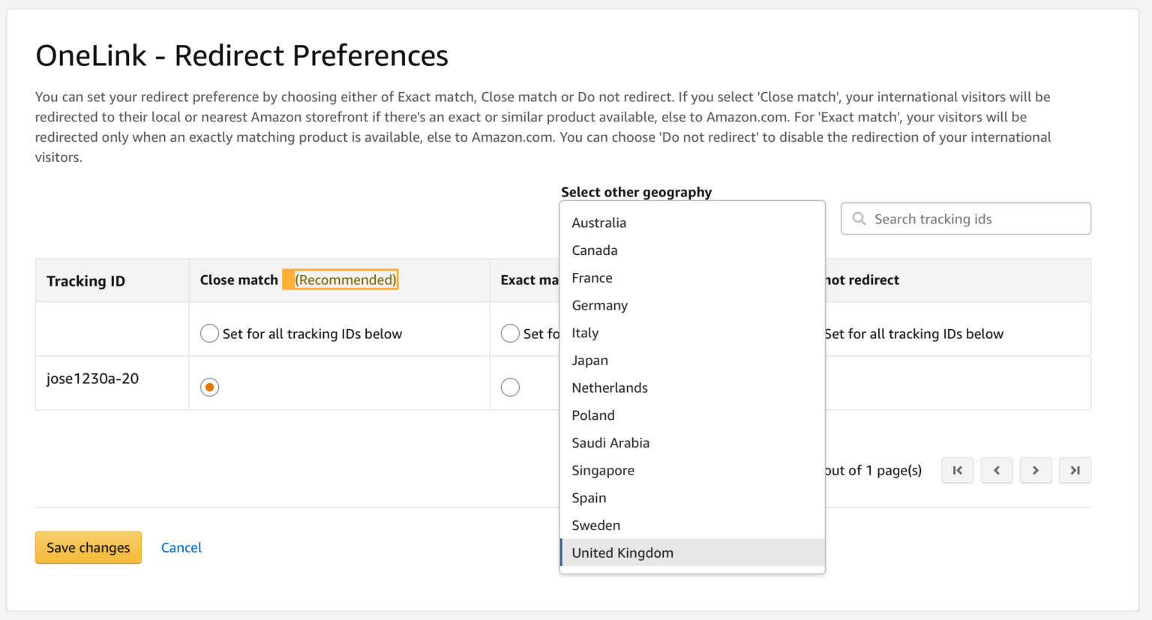The width and height of the screenshot is (1152, 620).
Task: Enable Exact match for jose1230a-20
Action: [x=511, y=387]
